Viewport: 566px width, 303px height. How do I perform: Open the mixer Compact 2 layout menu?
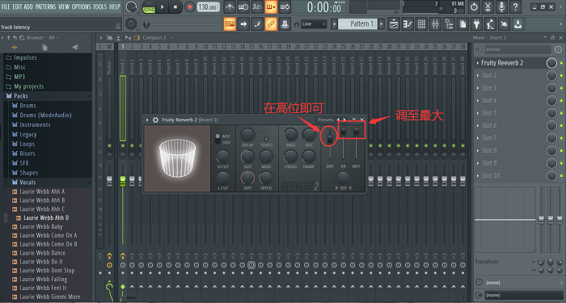pos(154,37)
